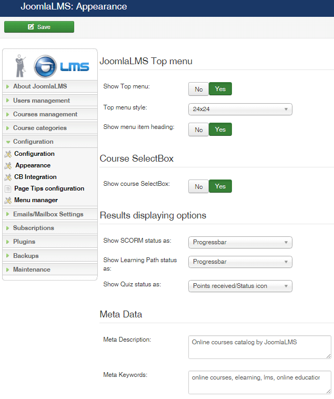Click the Appearance tools icon

(x=8, y=166)
